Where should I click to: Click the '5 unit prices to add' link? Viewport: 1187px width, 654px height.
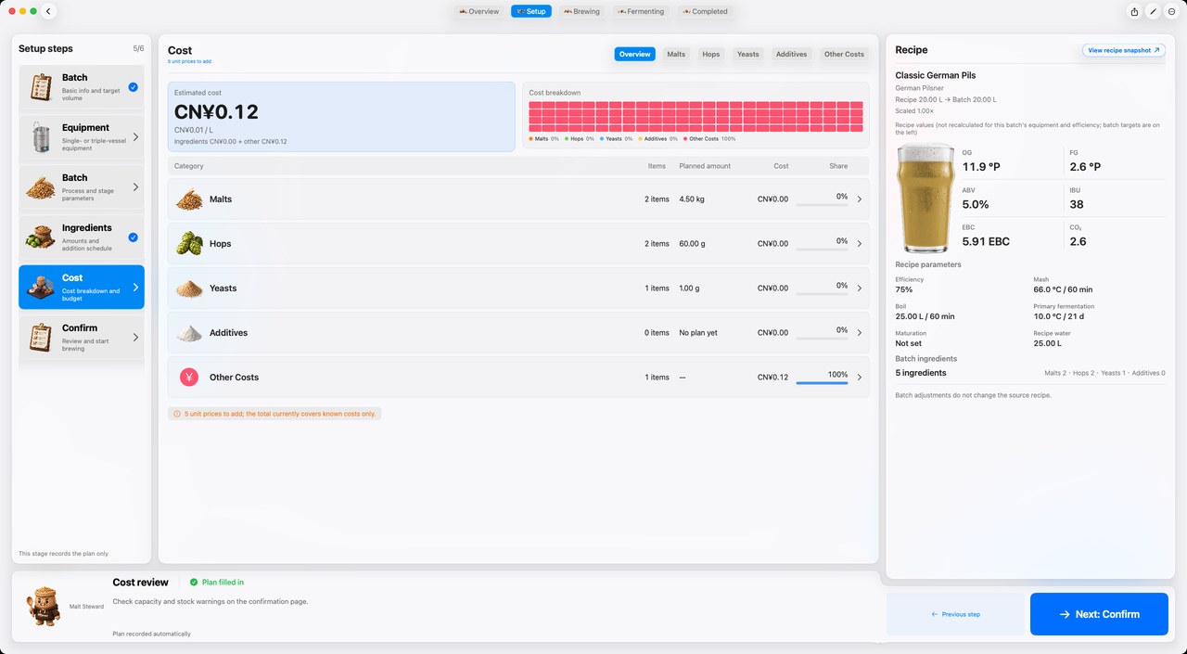(189, 61)
